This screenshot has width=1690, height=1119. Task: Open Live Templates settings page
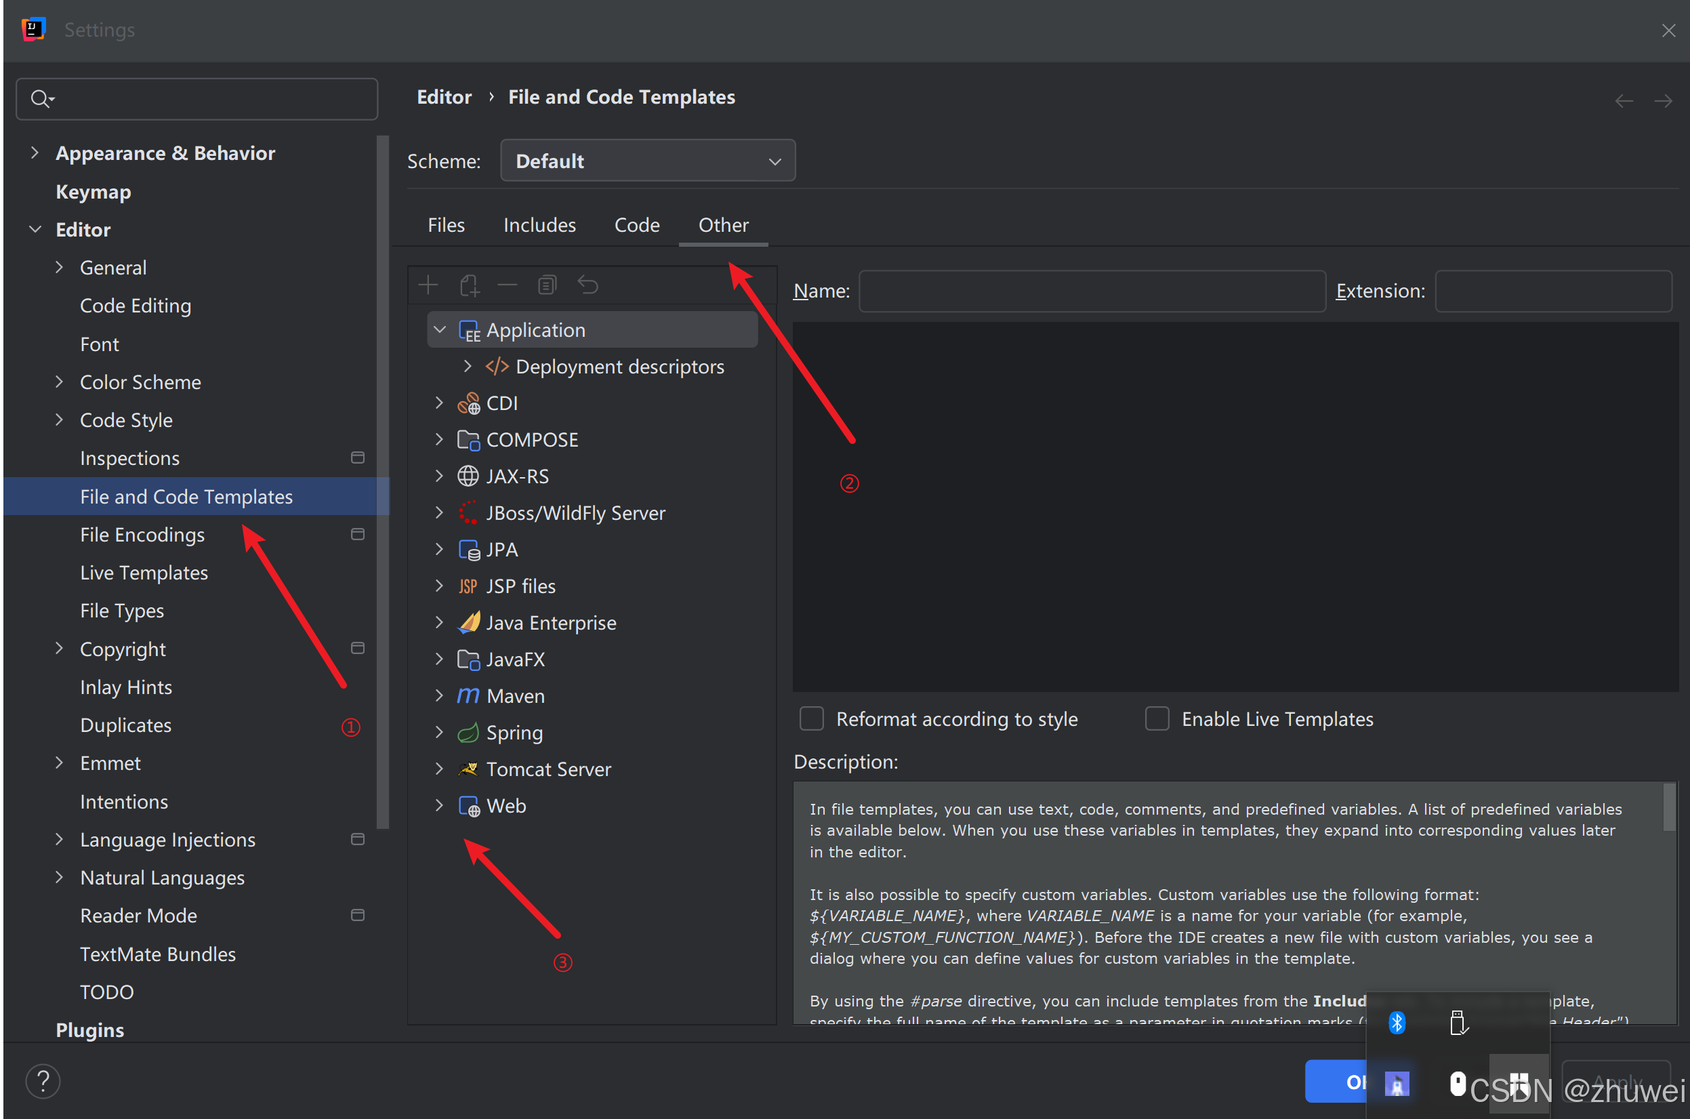pyautogui.click(x=144, y=572)
